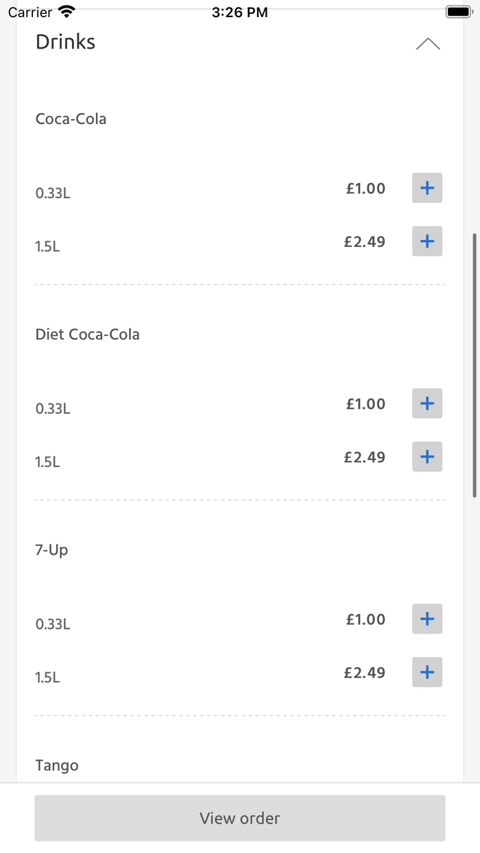Viewport: 480px width, 853px height.
Task: Add Diet Coca-Cola 0.33L to order
Action: click(427, 403)
